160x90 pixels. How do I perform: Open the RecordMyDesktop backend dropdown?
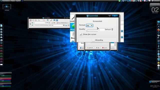[x=62, y=23]
